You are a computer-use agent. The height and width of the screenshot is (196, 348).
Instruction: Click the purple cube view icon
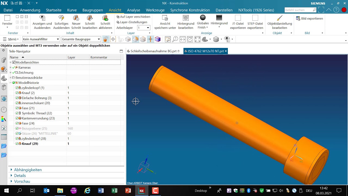(158, 39)
